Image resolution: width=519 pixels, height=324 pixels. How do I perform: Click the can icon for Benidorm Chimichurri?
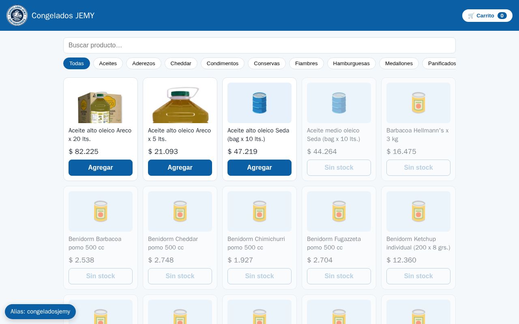pos(259,211)
